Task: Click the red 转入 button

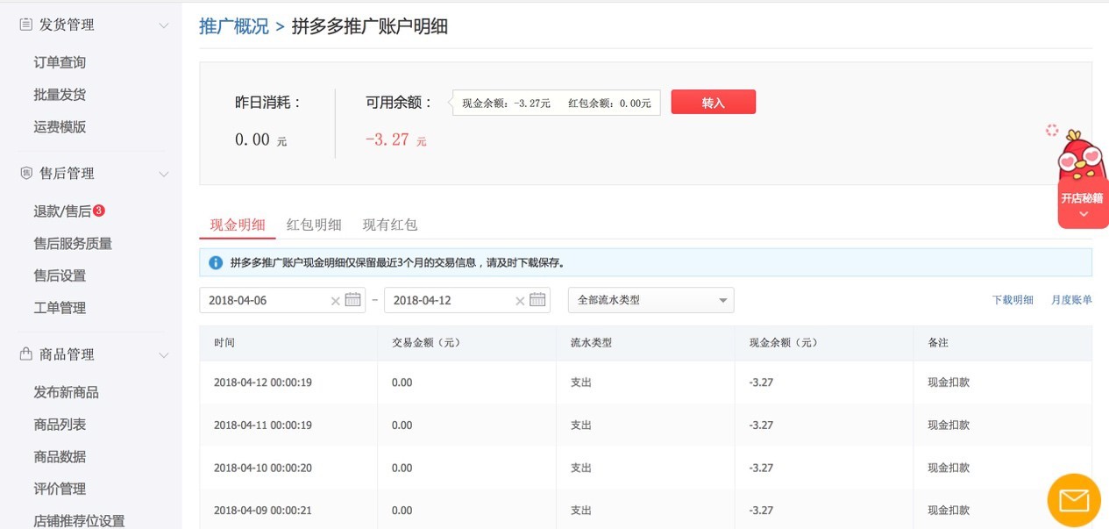Action: point(714,102)
